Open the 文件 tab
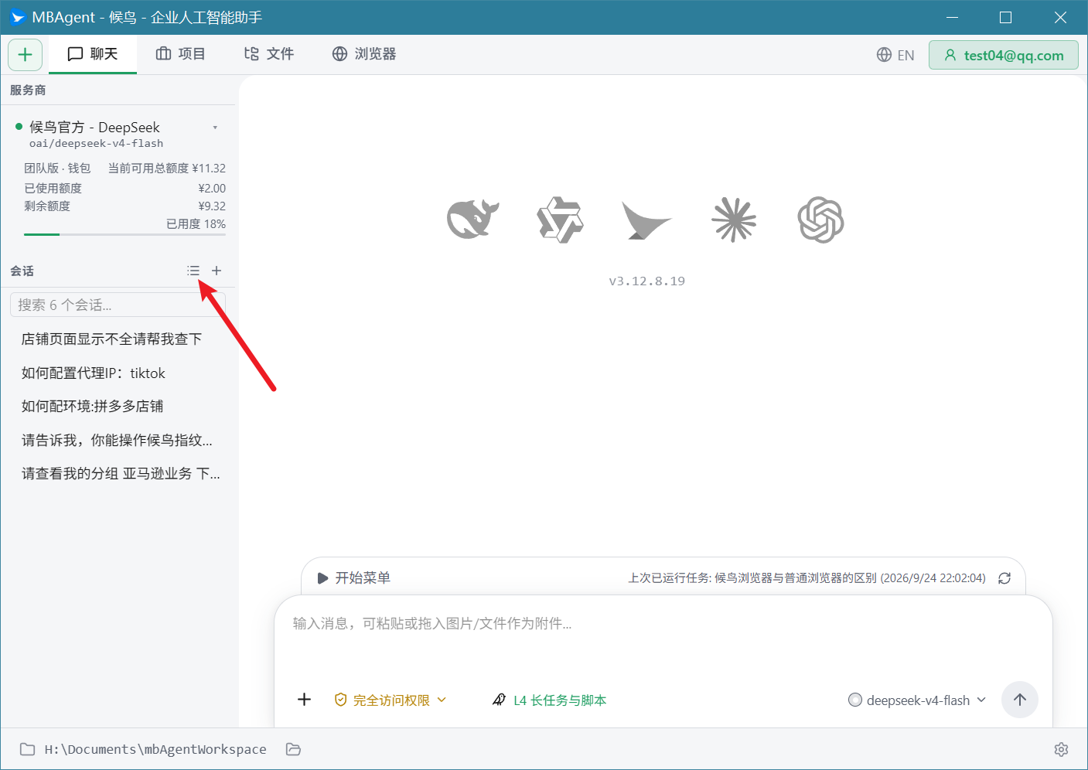 coord(269,54)
